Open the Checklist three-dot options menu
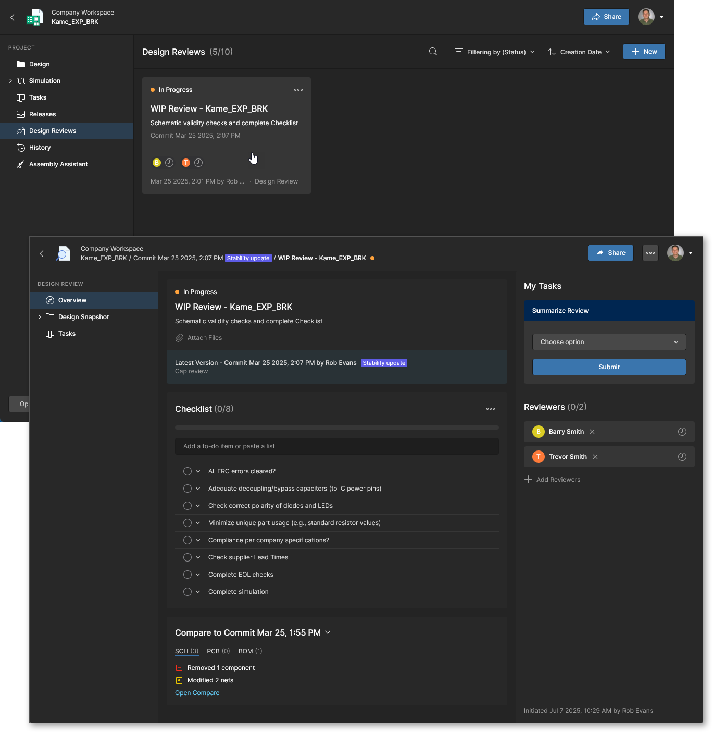Screen dimensions: 712x732 (x=491, y=409)
